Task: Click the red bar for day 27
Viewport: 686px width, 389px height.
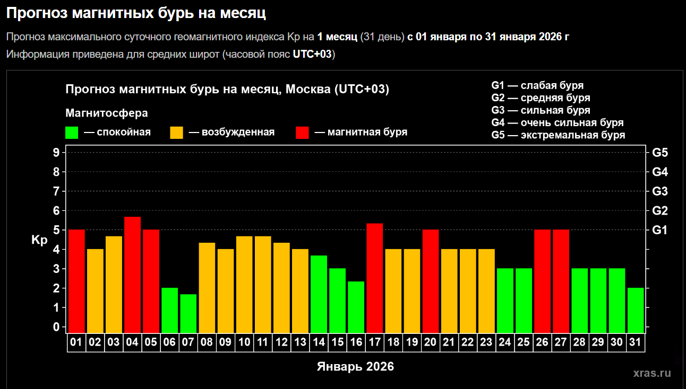Action: 561,281
